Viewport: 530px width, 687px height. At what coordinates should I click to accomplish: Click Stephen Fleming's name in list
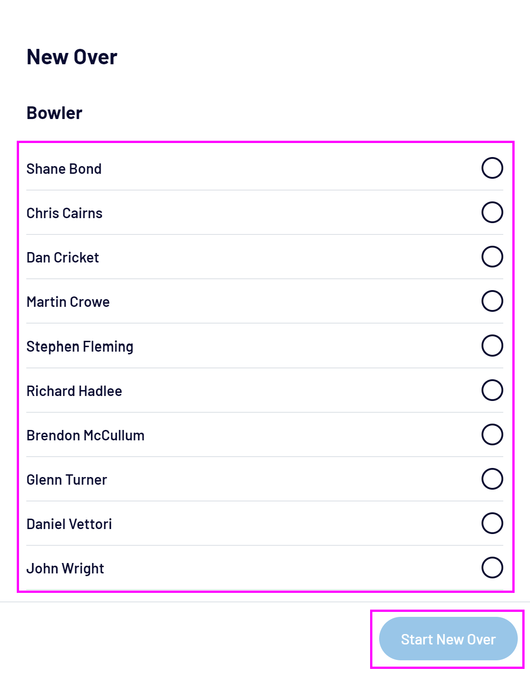[x=80, y=347]
